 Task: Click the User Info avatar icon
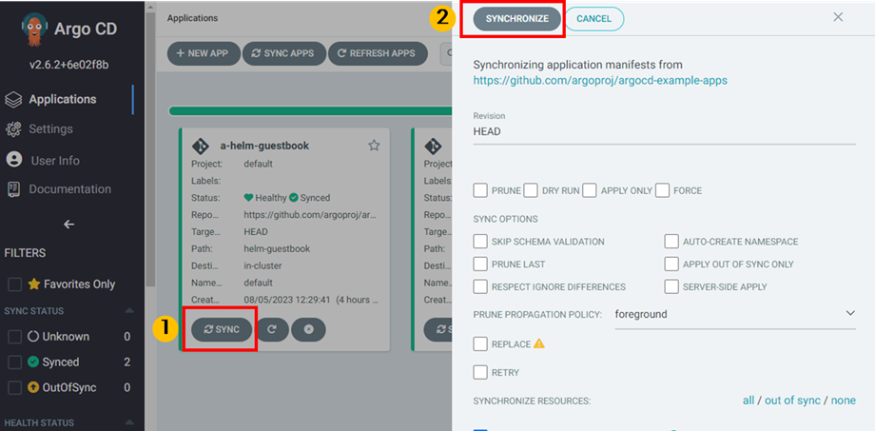pyautogui.click(x=13, y=160)
